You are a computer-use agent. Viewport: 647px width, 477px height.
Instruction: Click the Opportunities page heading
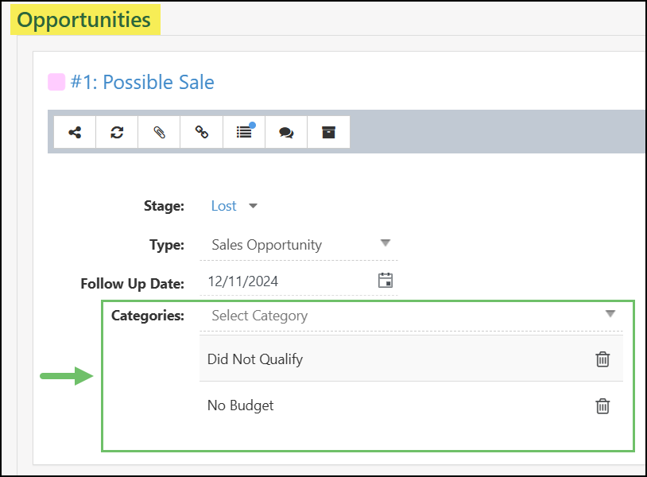(x=84, y=20)
